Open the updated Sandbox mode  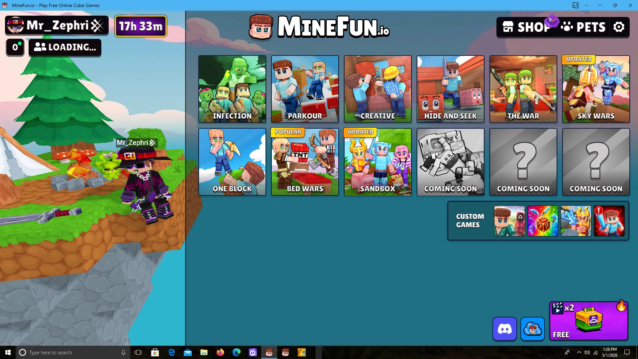pyautogui.click(x=378, y=162)
